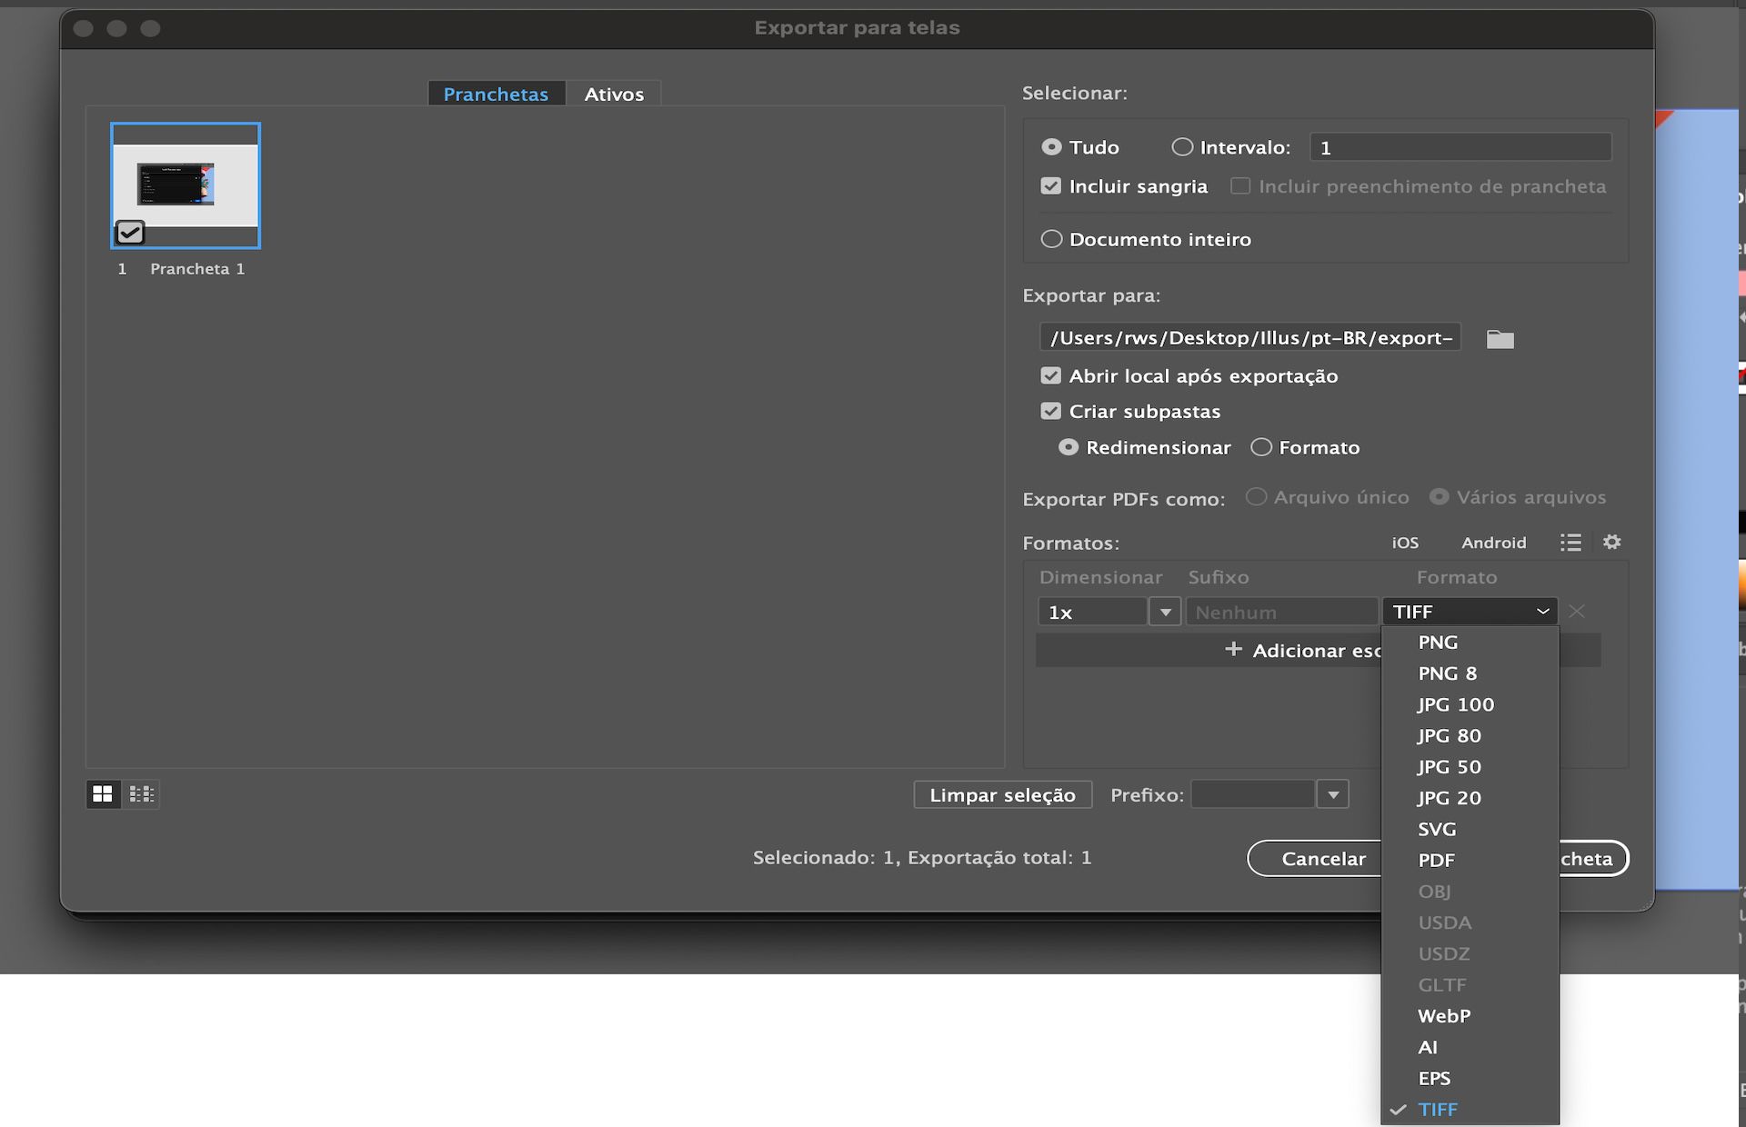The height and width of the screenshot is (1127, 1746).
Task: Expand the 1x scale dropdown arrow
Action: pos(1165,612)
